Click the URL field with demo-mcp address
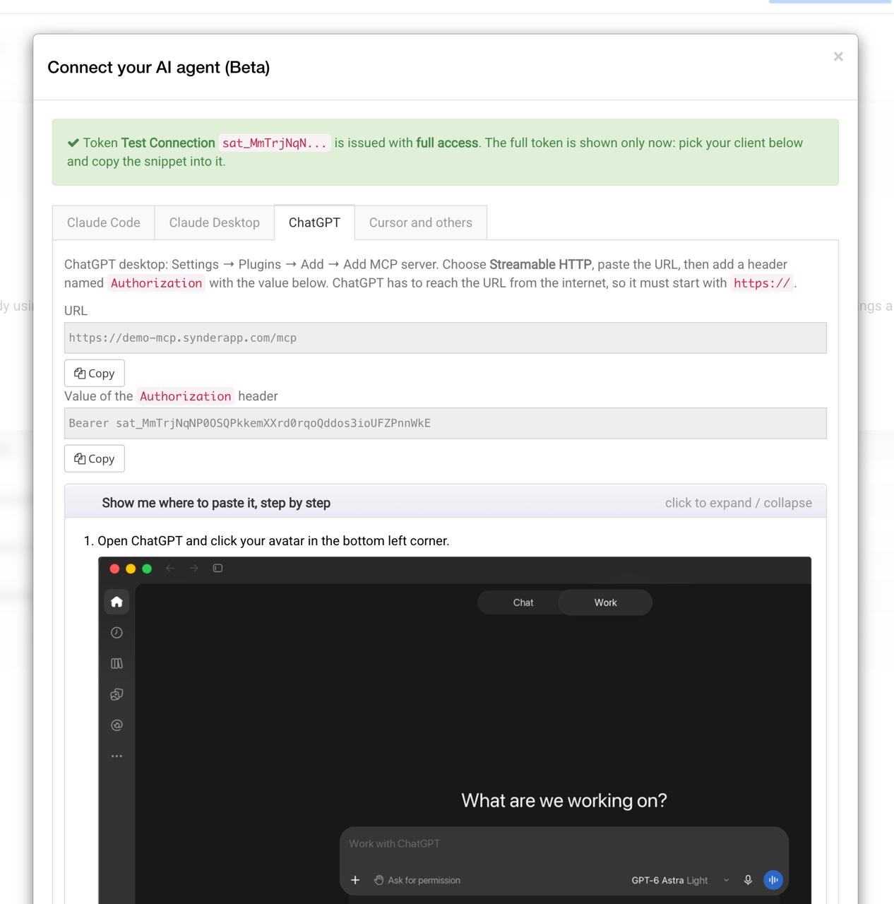Screen dimensions: 894x904 click(446, 338)
